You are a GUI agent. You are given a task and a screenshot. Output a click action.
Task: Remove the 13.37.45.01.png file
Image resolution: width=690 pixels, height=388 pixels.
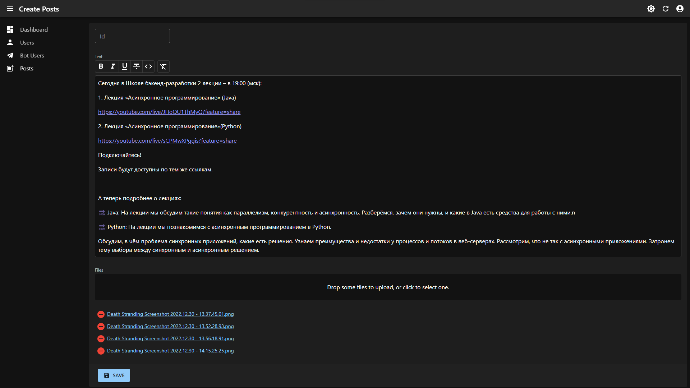101,314
